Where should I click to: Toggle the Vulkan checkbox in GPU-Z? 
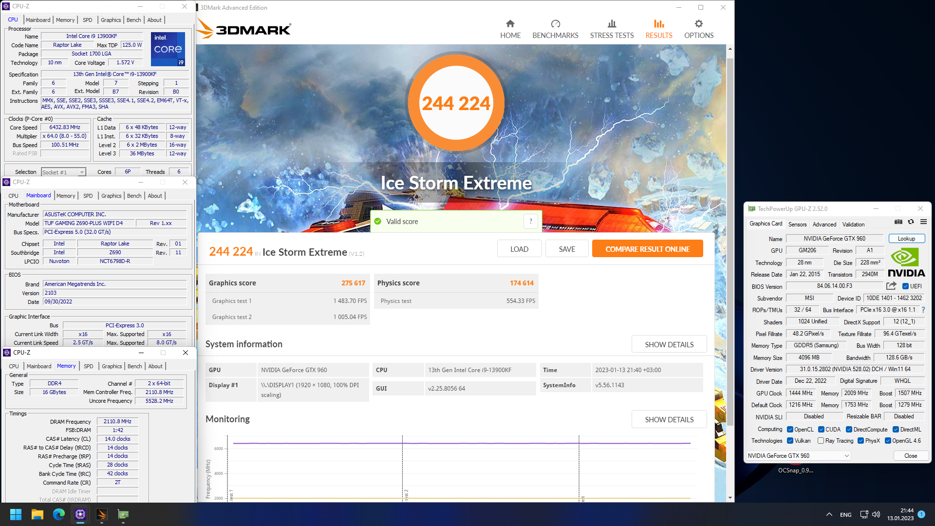tap(790, 441)
